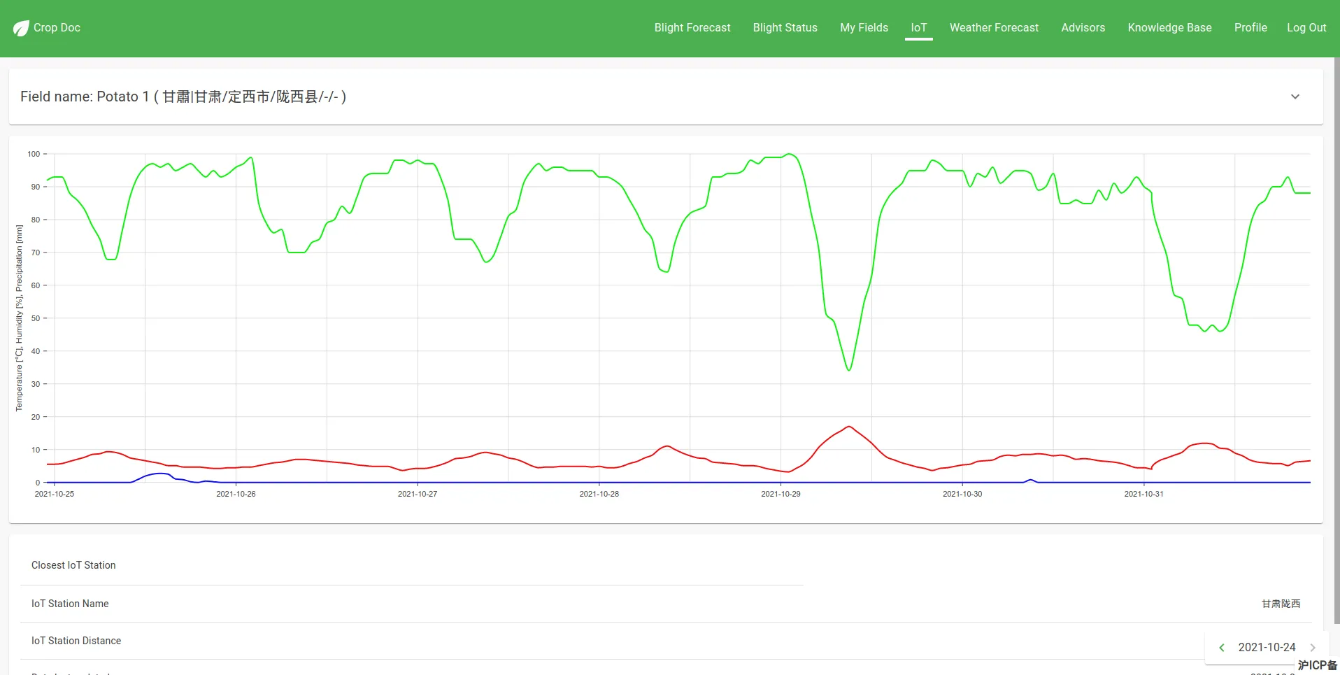Click the Crop Doc brand title
Viewport: 1340px width, 675px height.
(57, 28)
